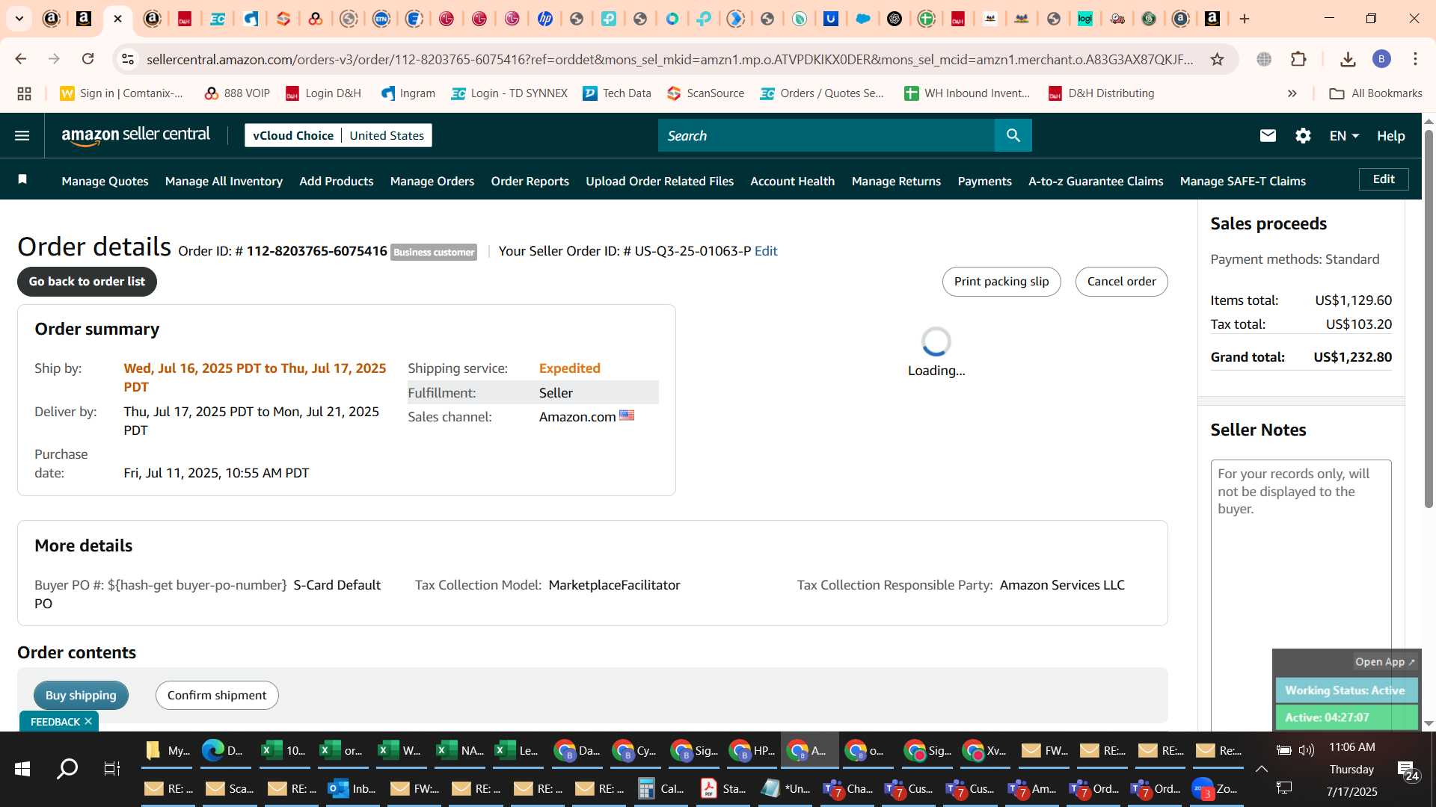Open A-to-z Guarantee Claims
1436x807 pixels.
pyautogui.click(x=1096, y=181)
